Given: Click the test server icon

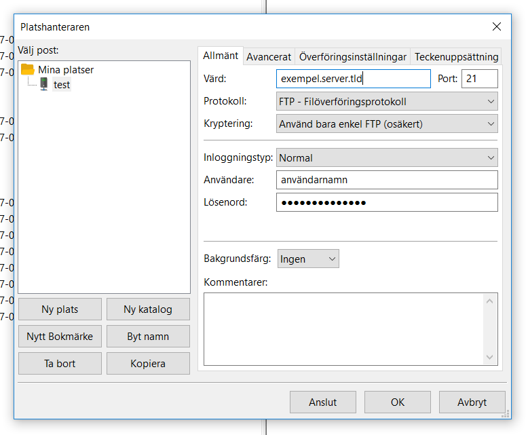Looking at the screenshot, I should [x=44, y=84].
